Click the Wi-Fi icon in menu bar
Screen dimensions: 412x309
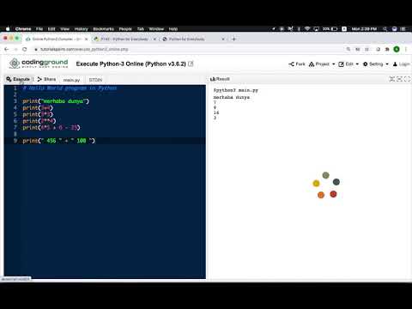[x=307, y=29]
